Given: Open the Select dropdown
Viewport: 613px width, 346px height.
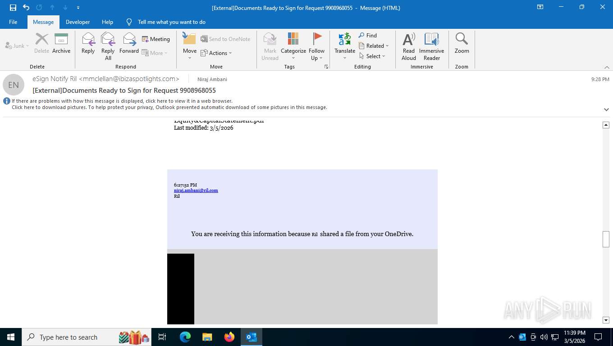Looking at the screenshot, I should [372, 56].
